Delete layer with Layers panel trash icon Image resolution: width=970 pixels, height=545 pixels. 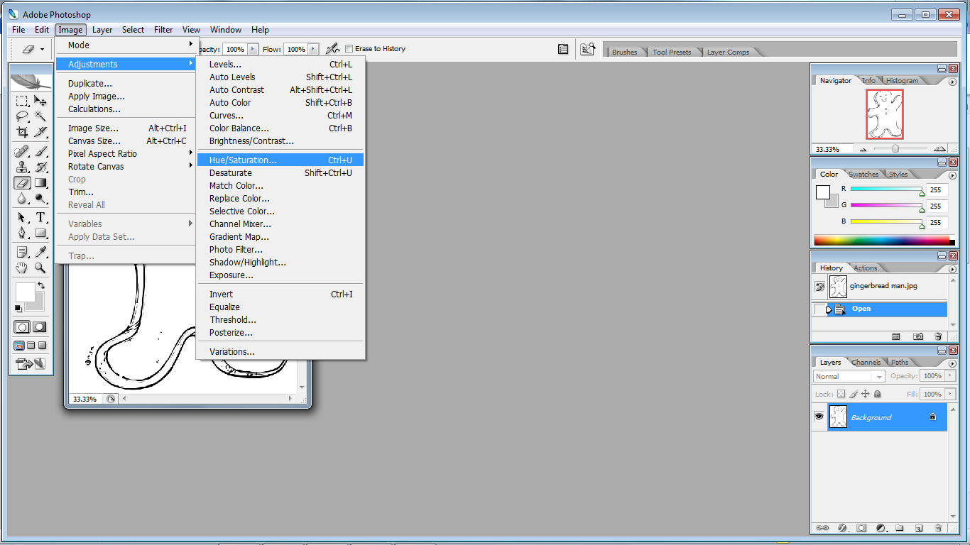tap(938, 528)
